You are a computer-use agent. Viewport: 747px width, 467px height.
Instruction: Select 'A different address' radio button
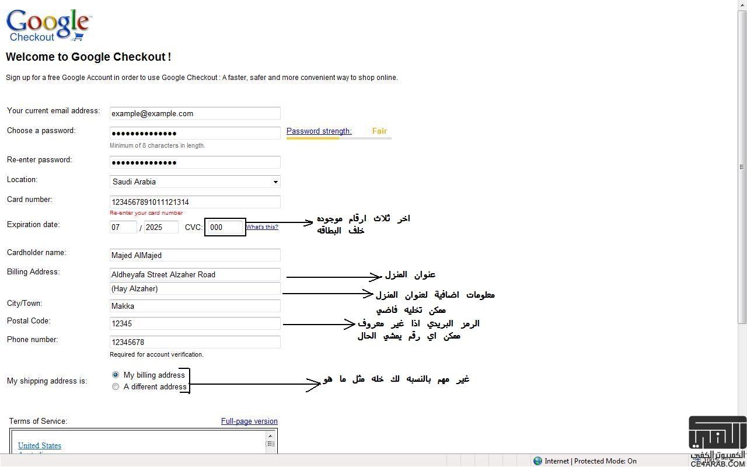[x=116, y=386]
